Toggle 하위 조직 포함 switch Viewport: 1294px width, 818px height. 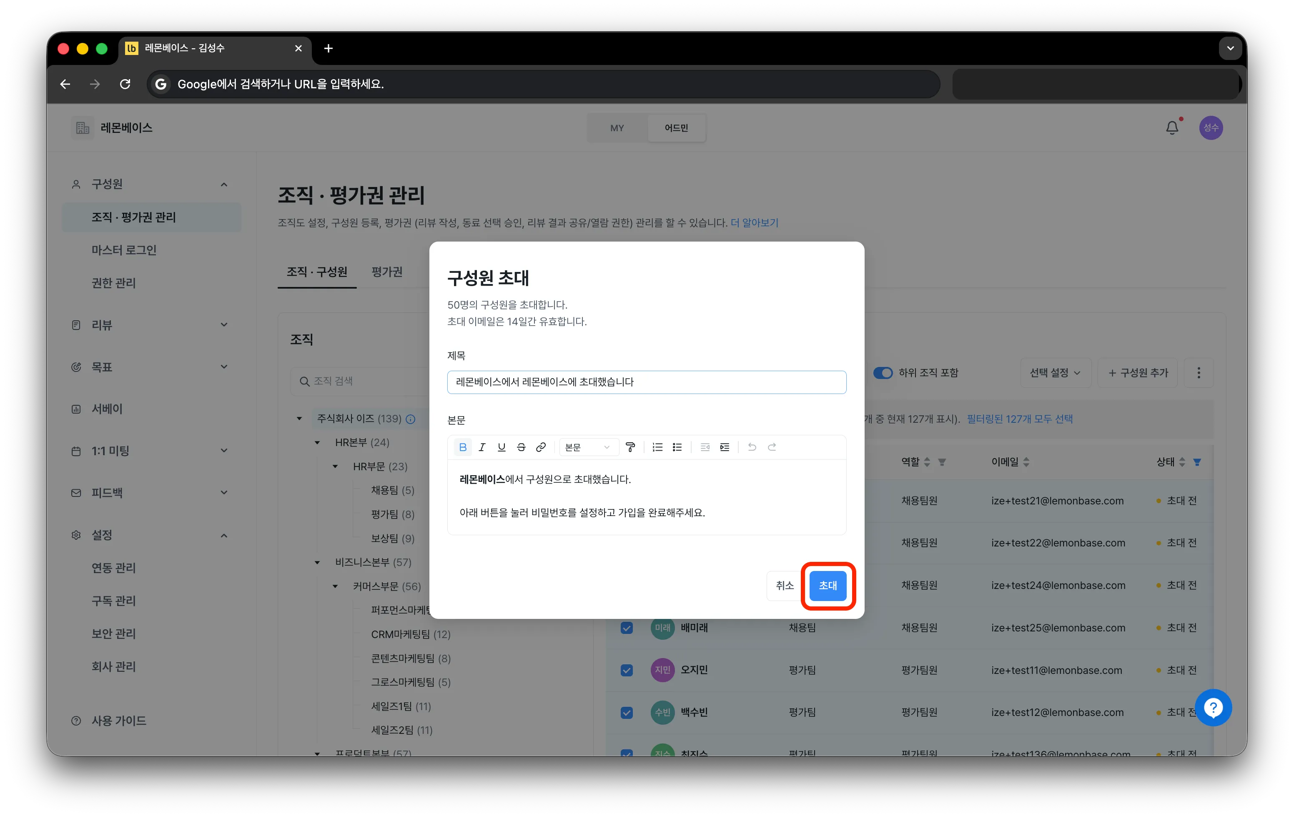click(x=883, y=372)
